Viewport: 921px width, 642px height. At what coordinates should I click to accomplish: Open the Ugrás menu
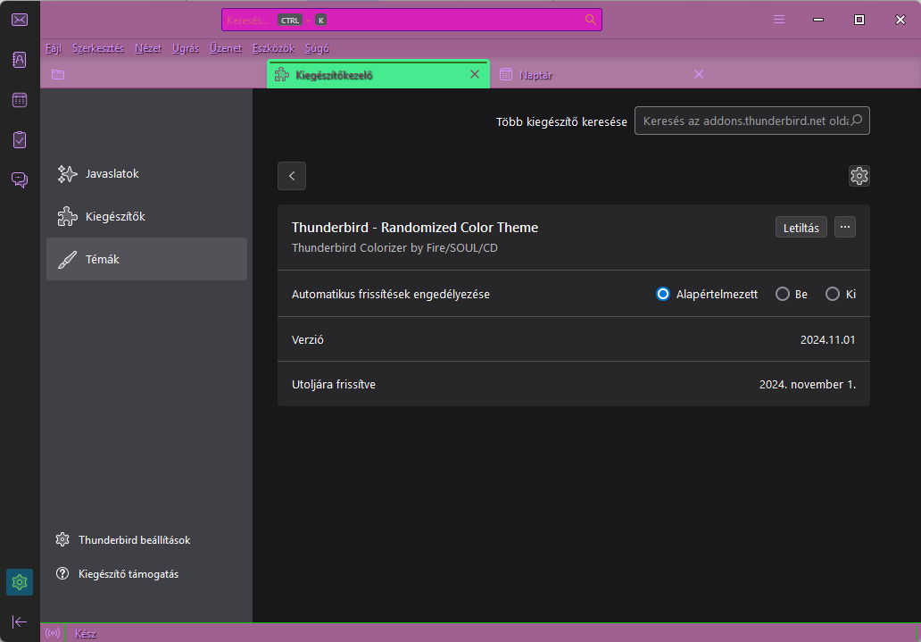[x=186, y=48]
